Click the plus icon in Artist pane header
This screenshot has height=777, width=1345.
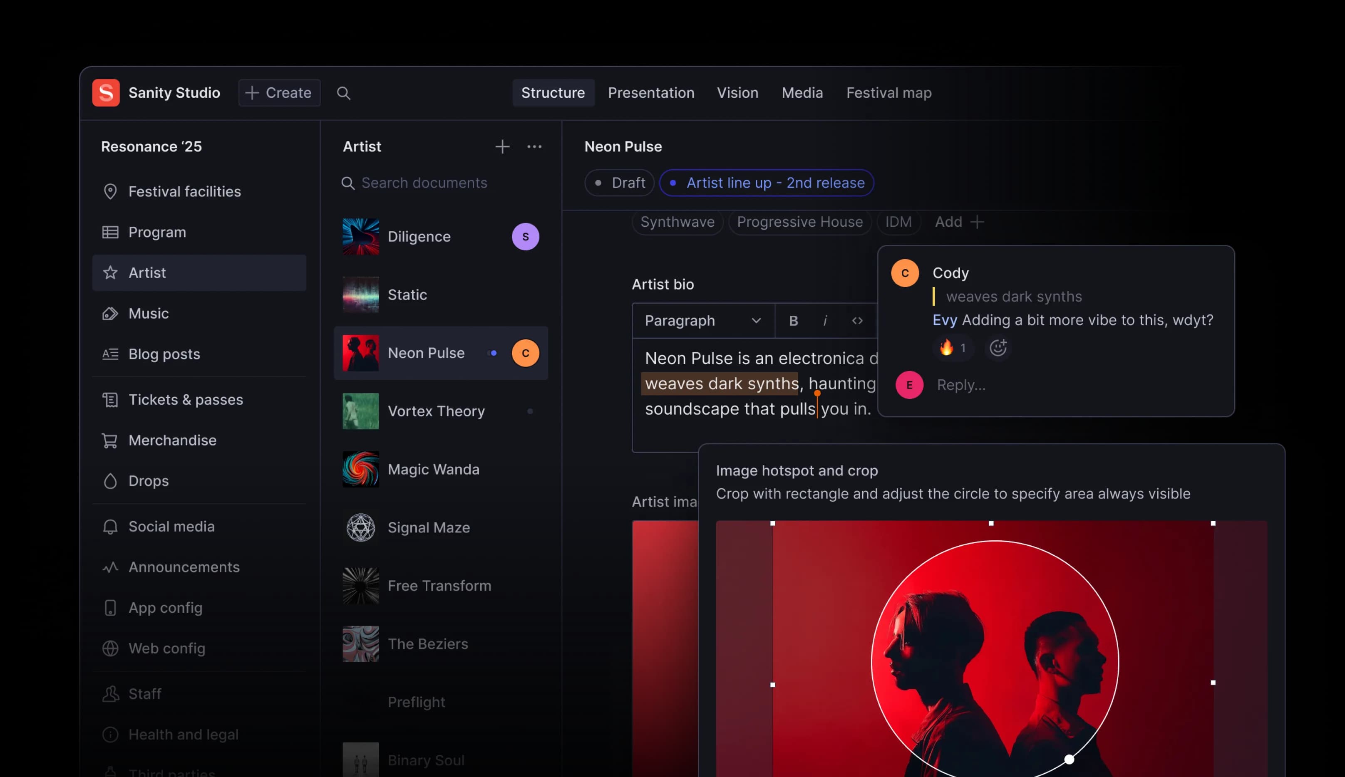[x=502, y=147]
